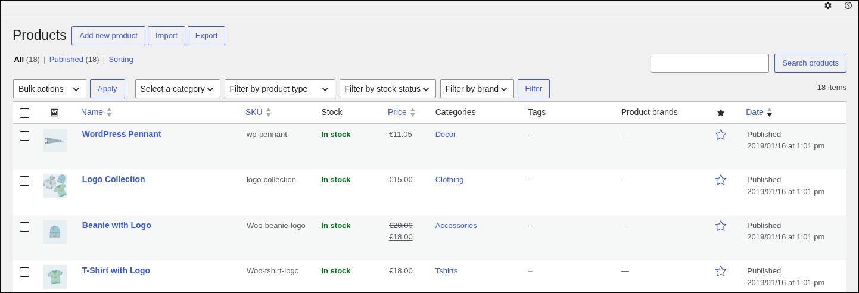Sort products by Date column
Viewport: 859px width, 293px height.
(759, 112)
